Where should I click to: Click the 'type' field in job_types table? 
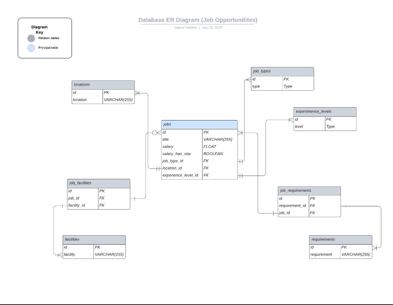pyautogui.click(x=256, y=86)
